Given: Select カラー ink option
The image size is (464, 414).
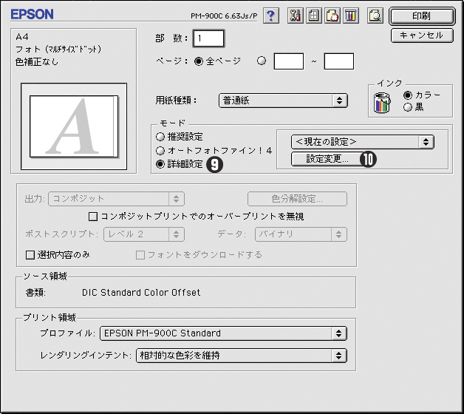Looking at the screenshot, I should (x=408, y=95).
